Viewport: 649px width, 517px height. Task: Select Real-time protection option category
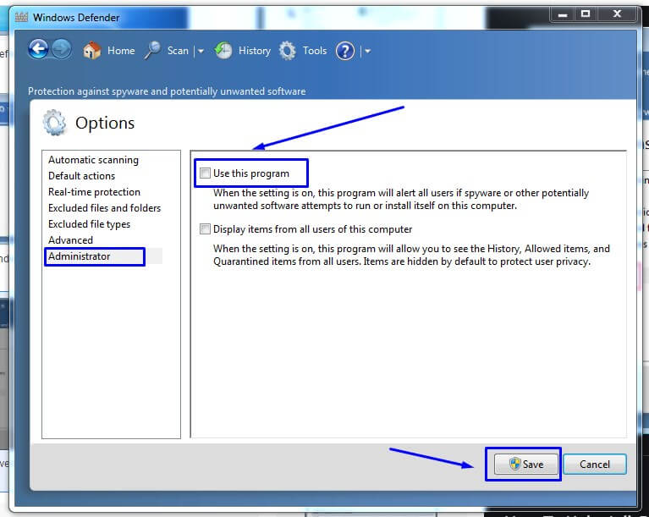point(95,192)
